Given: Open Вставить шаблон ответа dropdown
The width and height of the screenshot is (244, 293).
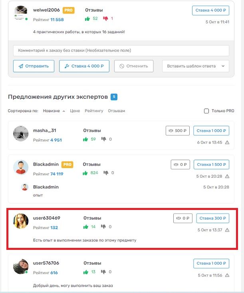Looking at the screenshot, I should click(195, 66).
